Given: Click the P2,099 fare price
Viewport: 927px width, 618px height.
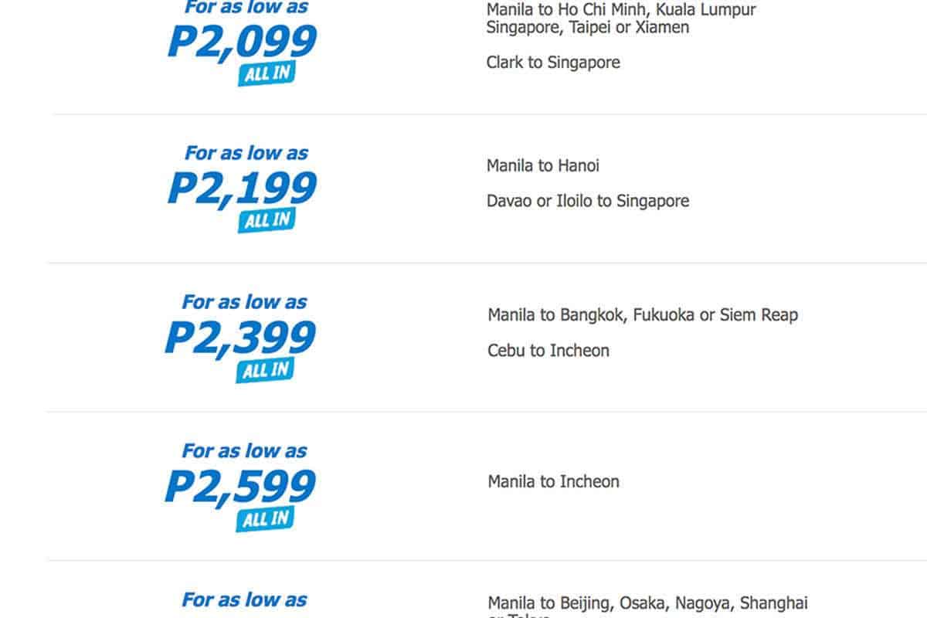Looking at the screenshot, I should tap(242, 42).
